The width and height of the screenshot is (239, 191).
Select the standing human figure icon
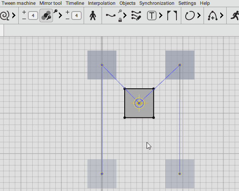[93, 16]
